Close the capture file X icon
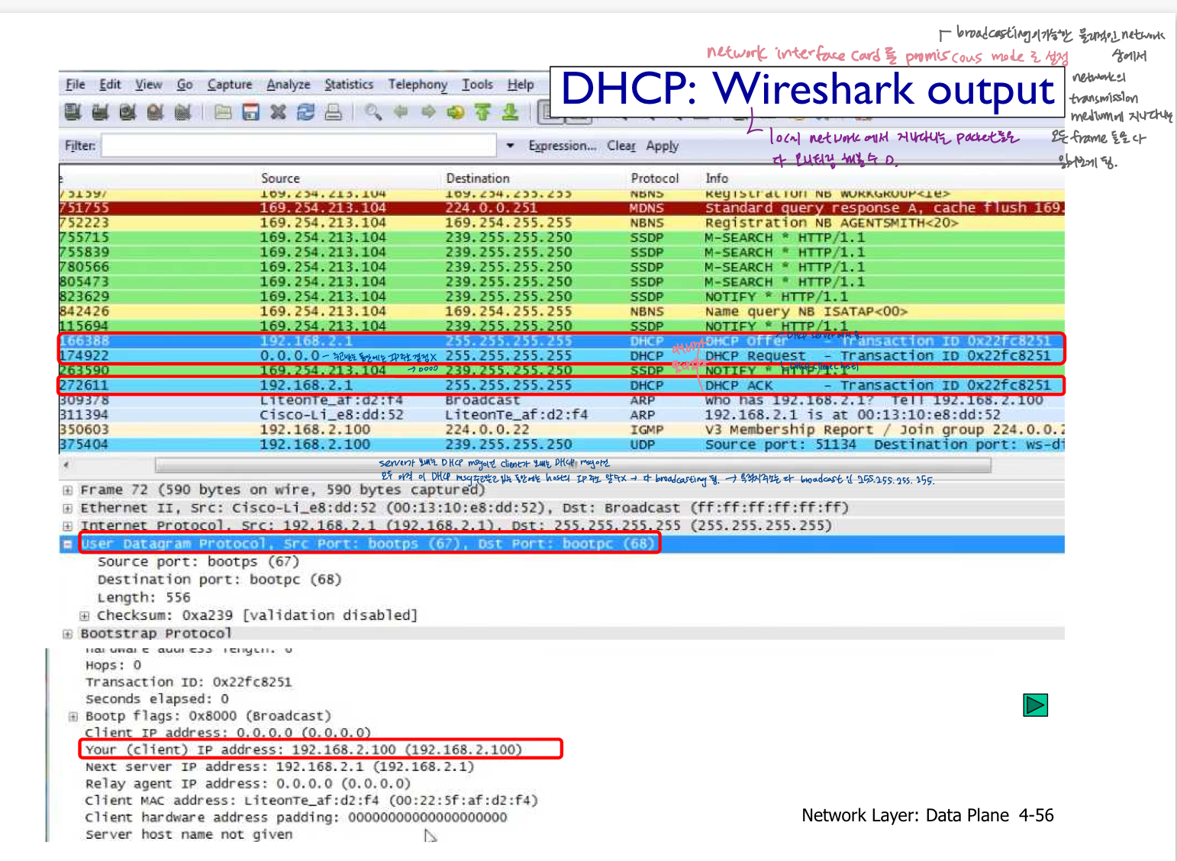This screenshot has height=861, width=1177. tap(278, 112)
